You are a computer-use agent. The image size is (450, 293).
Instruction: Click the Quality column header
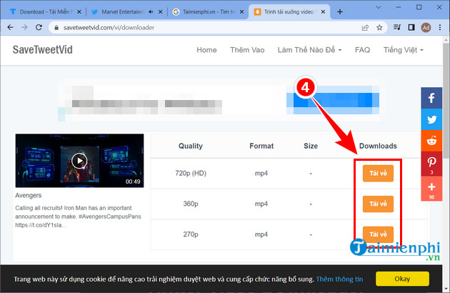191,146
